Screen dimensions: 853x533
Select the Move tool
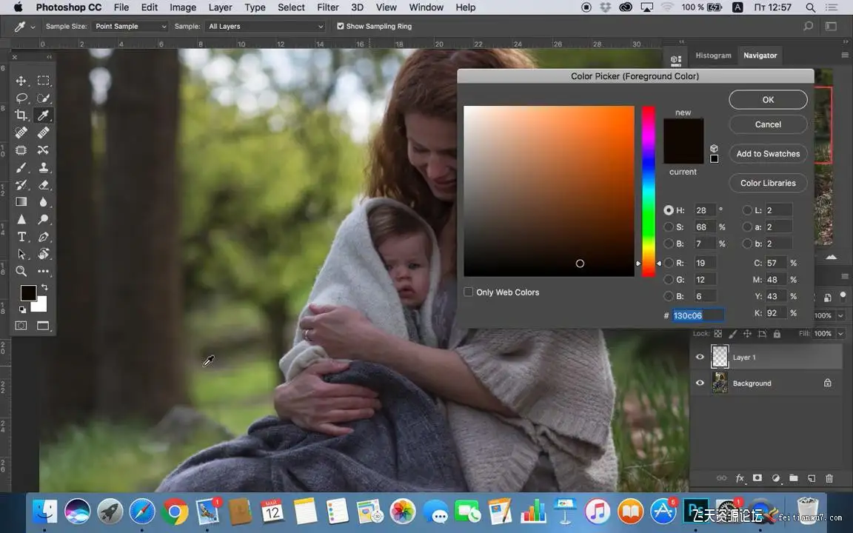tap(21, 81)
